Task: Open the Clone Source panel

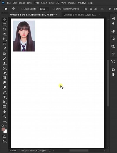Action: click(x=113, y=46)
